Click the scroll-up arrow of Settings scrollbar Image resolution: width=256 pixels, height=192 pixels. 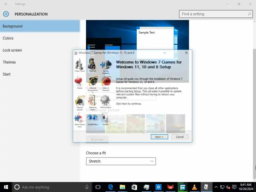[x=254, y=21]
